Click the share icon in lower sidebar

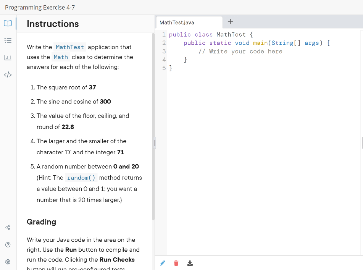pyautogui.click(x=8, y=227)
